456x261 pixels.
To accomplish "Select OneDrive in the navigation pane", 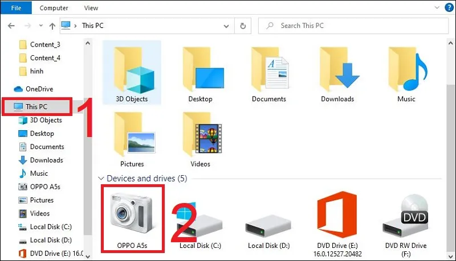I will 39,88.
